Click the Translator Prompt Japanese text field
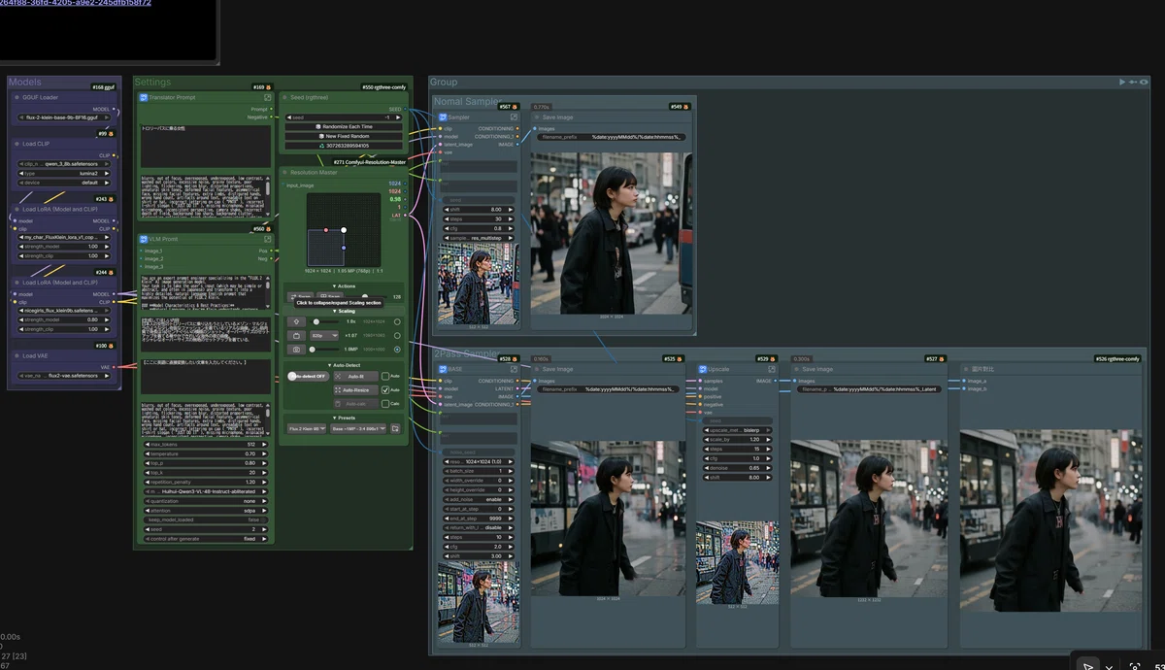The height and width of the screenshot is (670, 1165). (205, 146)
